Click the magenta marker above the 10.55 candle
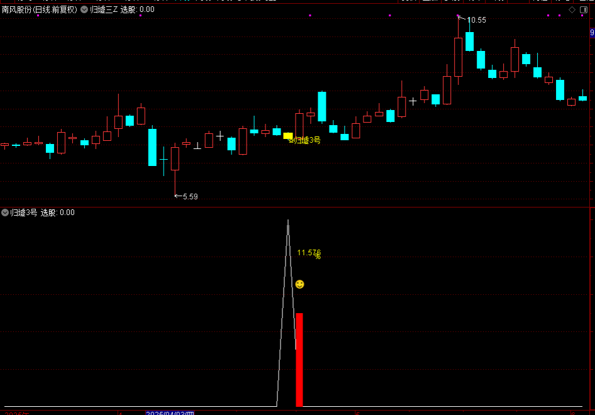 (458, 16)
